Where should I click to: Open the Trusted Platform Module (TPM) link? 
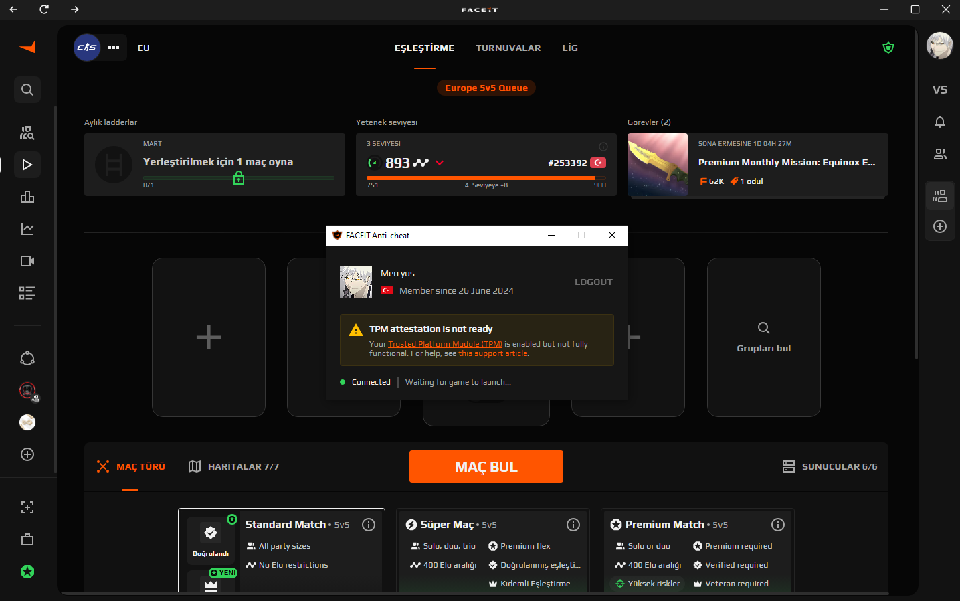pos(445,344)
